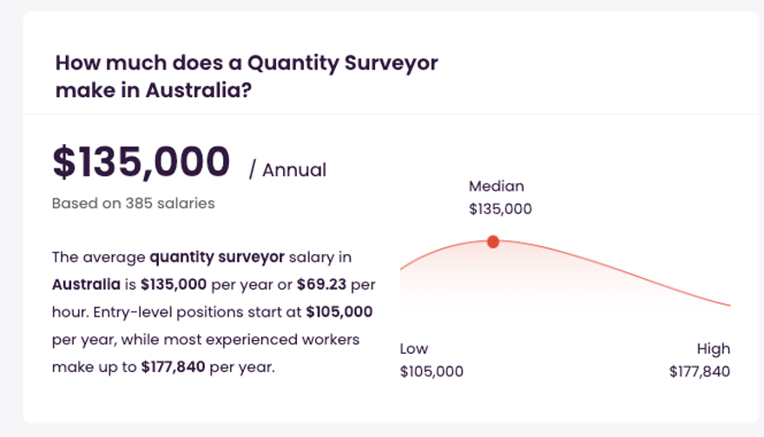Image resolution: width=764 pixels, height=437 pixels.
Task: Click the 'Median' chart label
Action: pos(497,186)
